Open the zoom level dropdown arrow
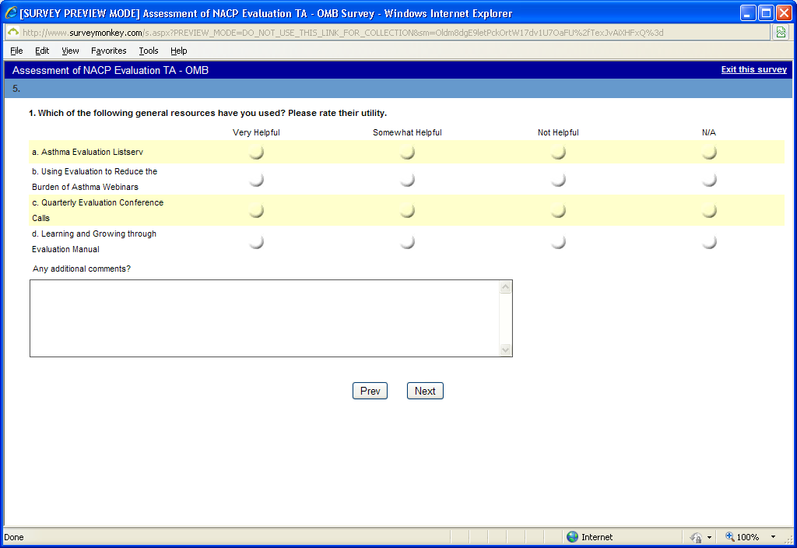 click(x=773, y=537)
